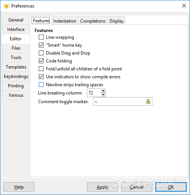Select Keybindings in the sidebar

point(16,76)
